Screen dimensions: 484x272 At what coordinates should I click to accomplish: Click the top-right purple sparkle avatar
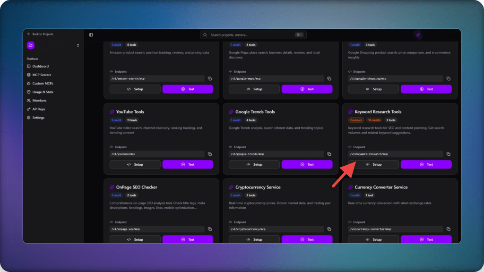[x=418, y=35]
